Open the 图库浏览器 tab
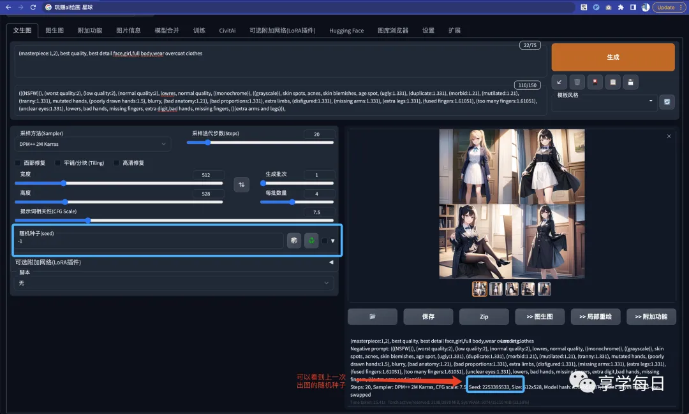689x414 pixels. tap(393, 31)
